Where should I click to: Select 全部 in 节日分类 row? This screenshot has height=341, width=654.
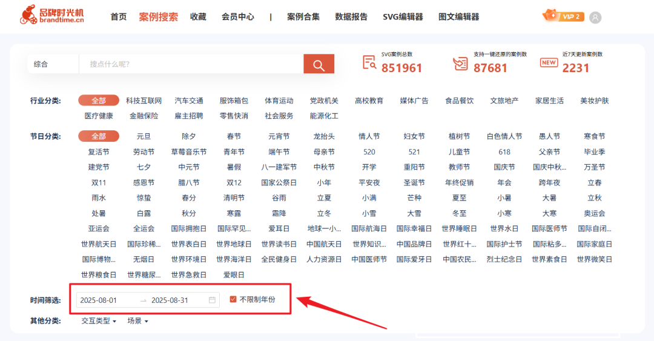click(x=99, y=136)
